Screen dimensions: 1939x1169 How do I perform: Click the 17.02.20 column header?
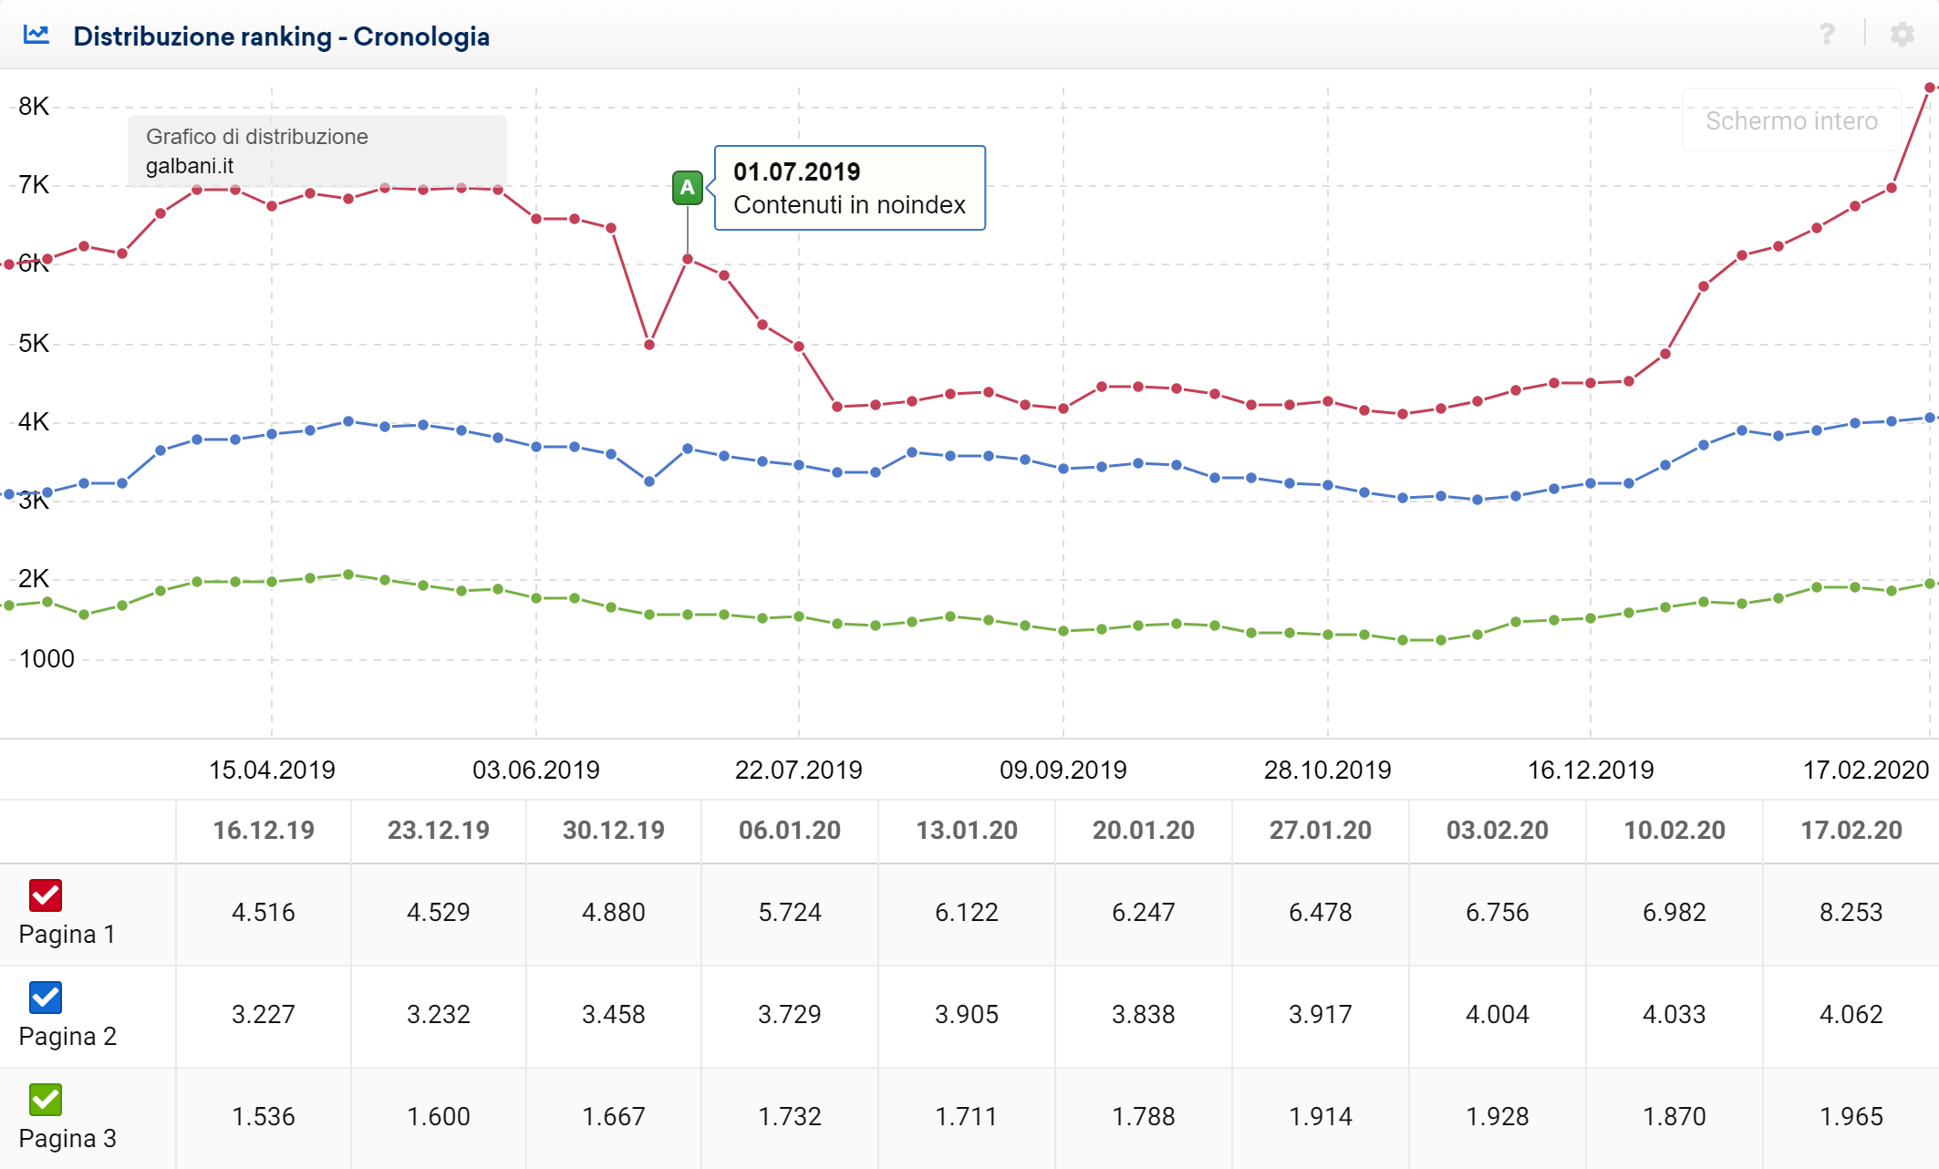pyautogui.click(x=1851, y=831)
